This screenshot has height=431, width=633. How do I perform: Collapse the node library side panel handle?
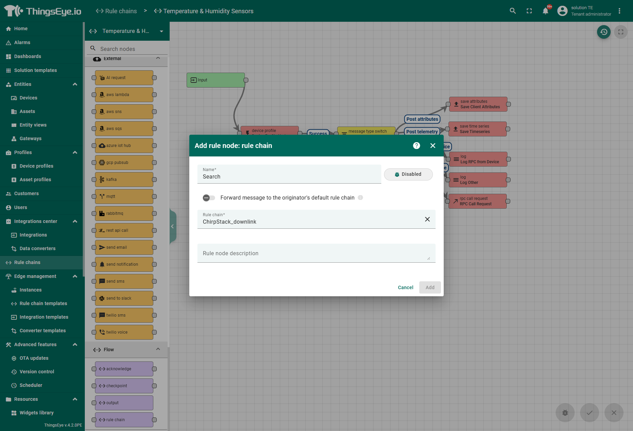(x=173, y=226)
